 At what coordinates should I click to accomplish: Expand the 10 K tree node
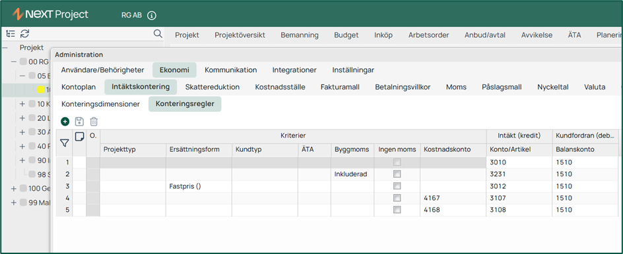pos(22,104)
